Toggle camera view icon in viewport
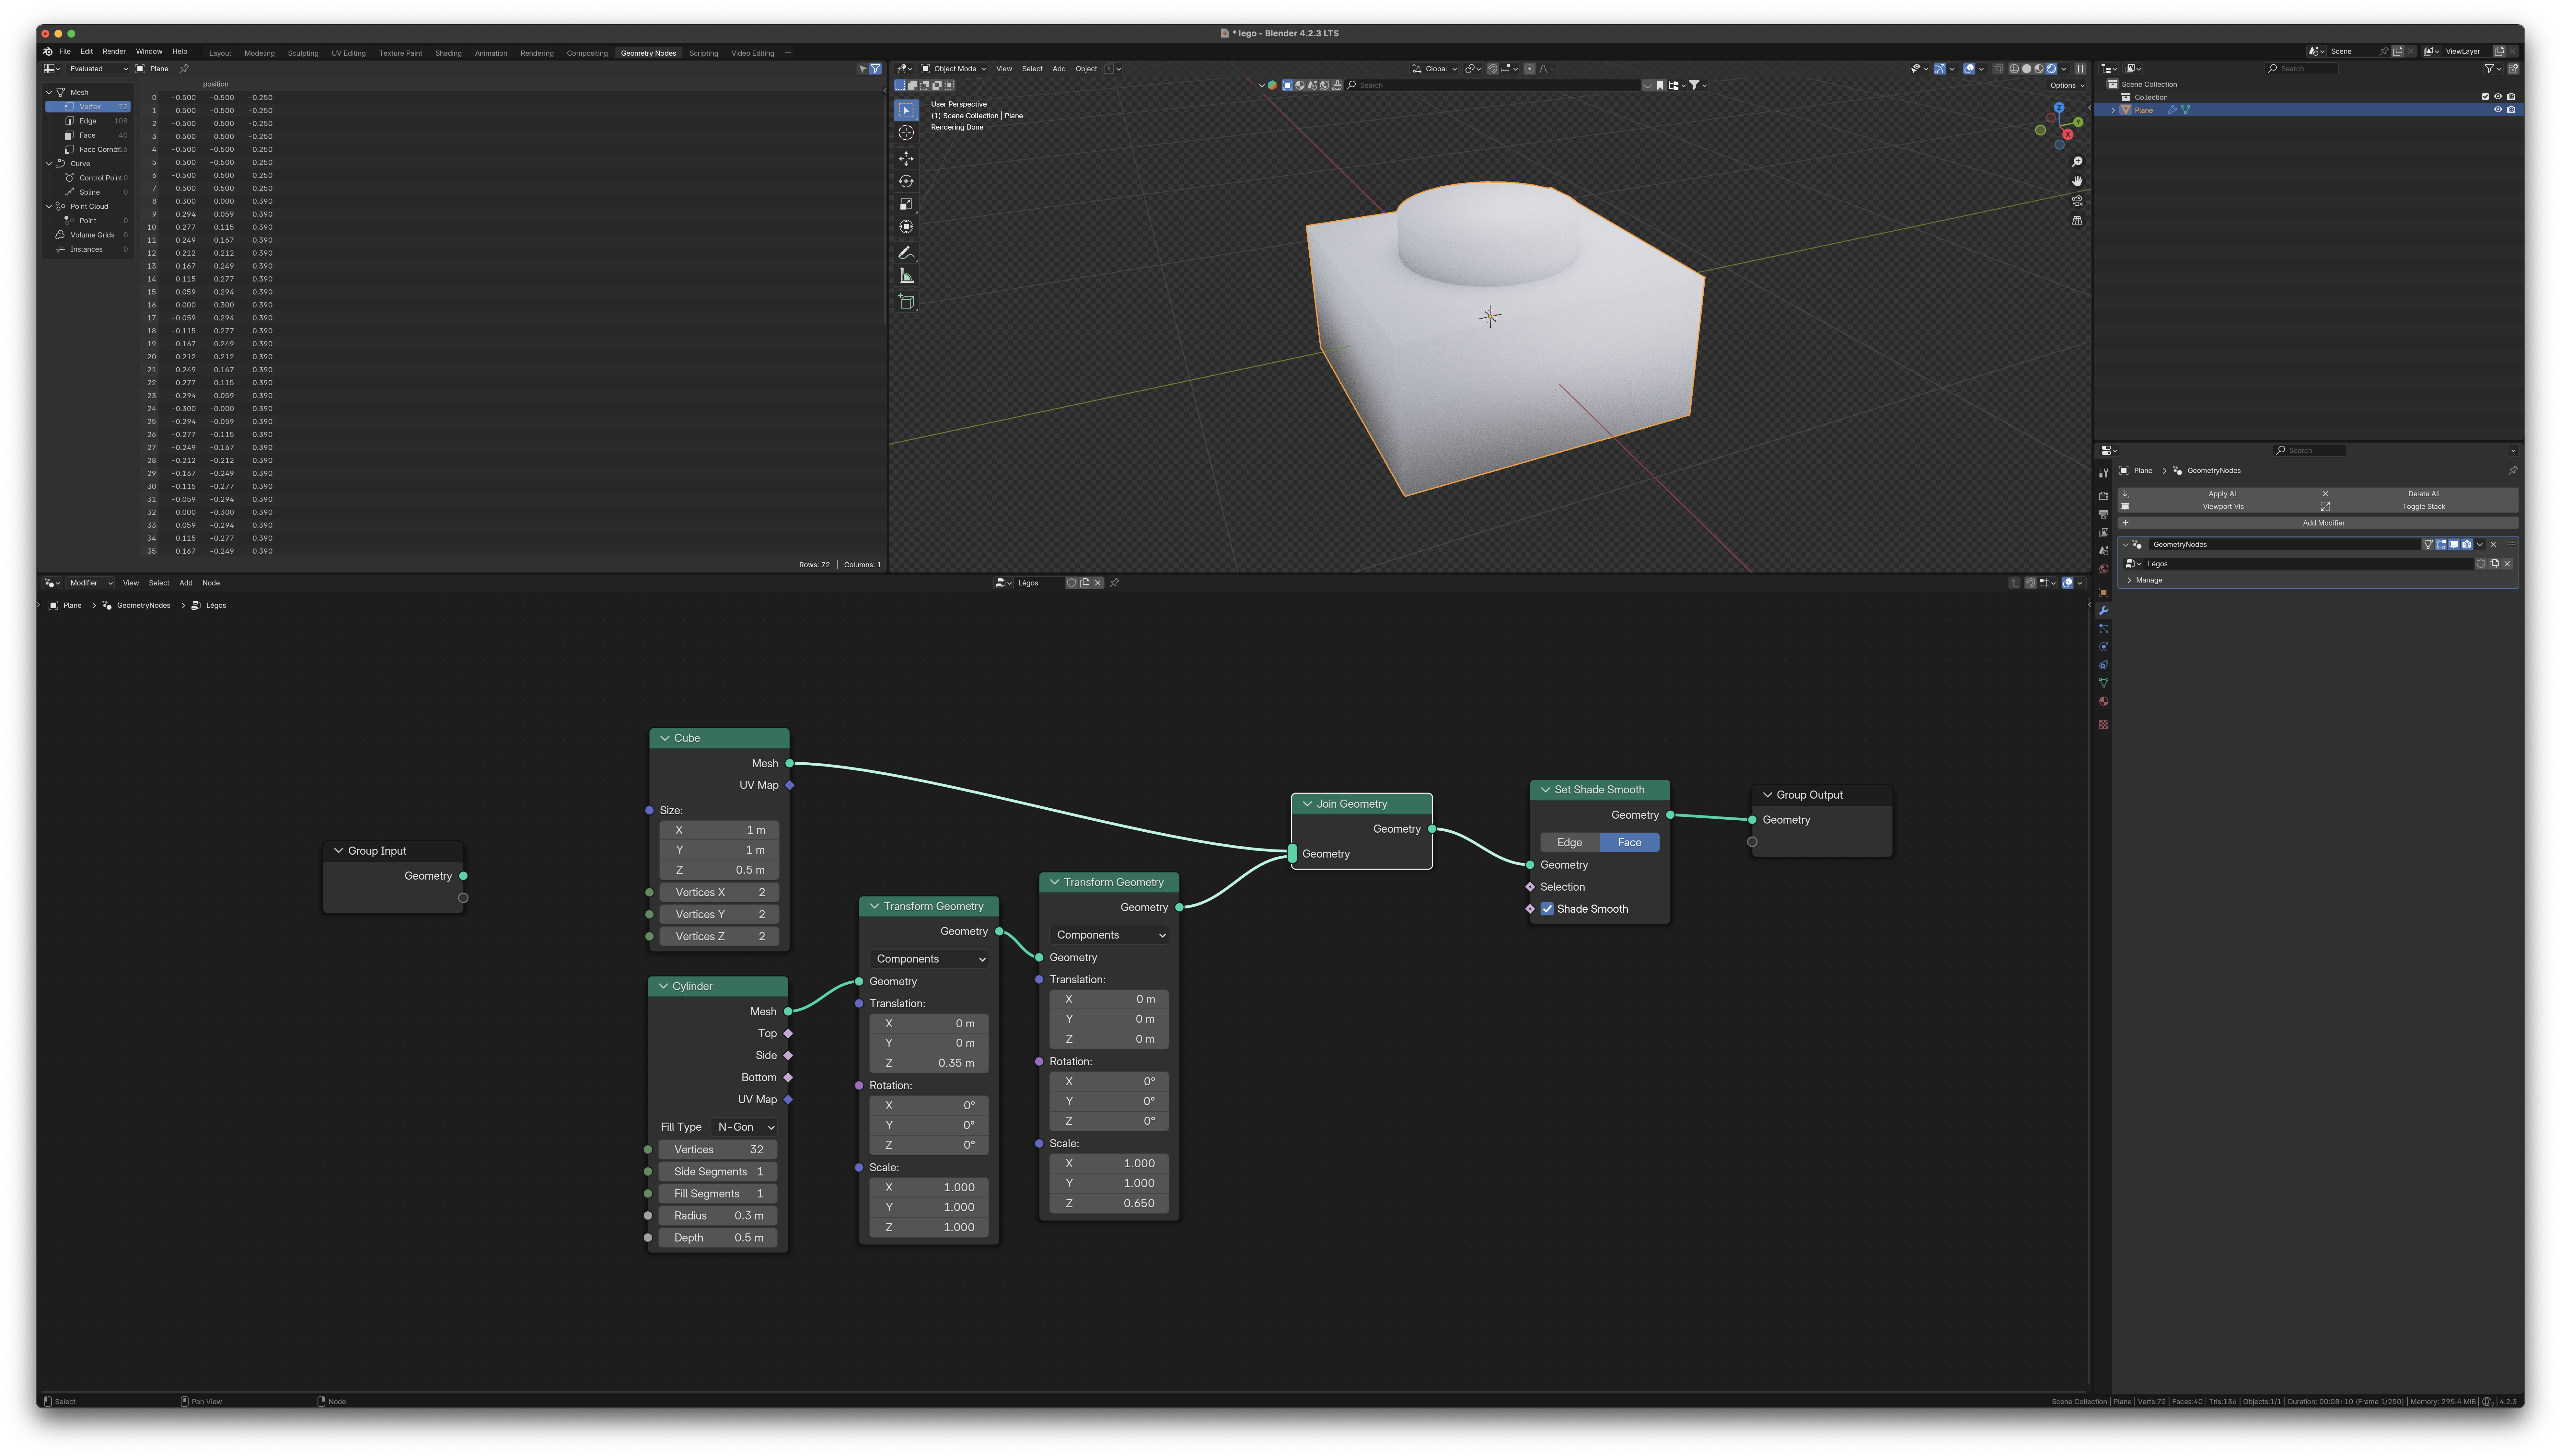Viewport: 2561px width, 1456px height. [2077, 201]
